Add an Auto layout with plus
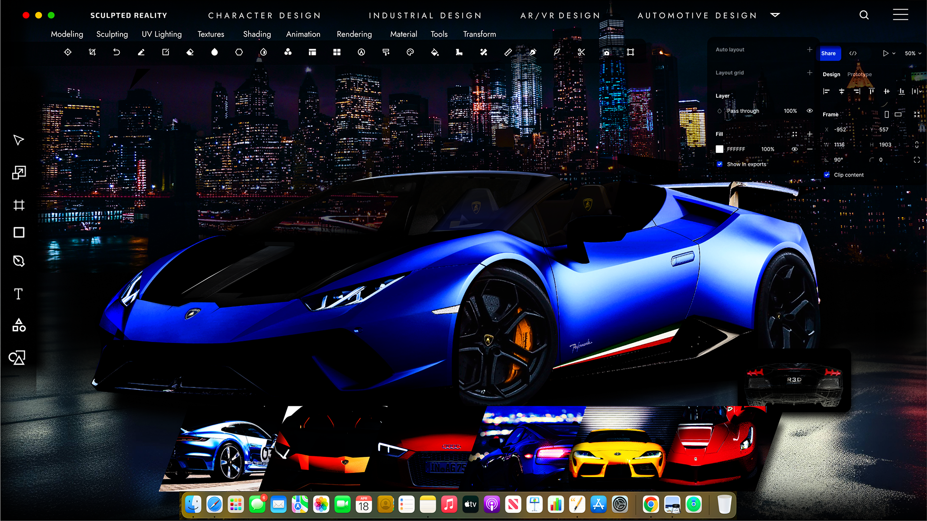 click(x=810, y=49)
